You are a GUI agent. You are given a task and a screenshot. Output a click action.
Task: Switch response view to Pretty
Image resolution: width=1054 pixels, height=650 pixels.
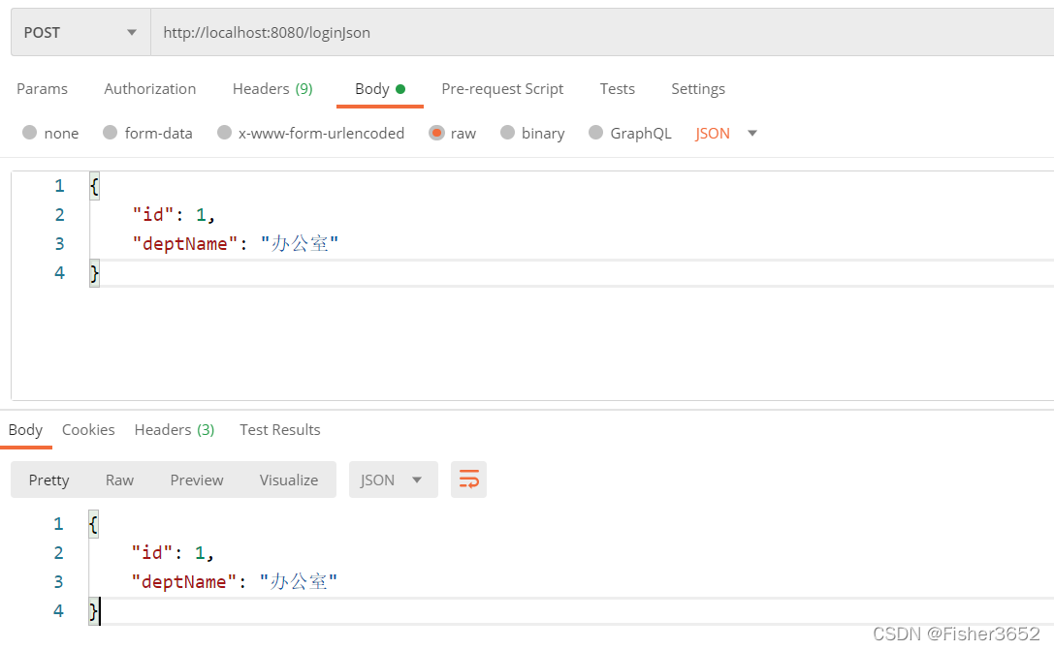(x=49, y=480)
